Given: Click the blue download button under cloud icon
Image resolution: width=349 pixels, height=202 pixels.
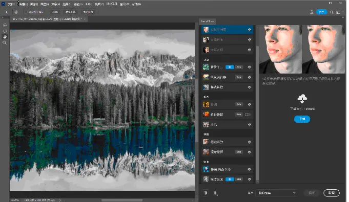Looking at the screenshot, I should 302,119.
